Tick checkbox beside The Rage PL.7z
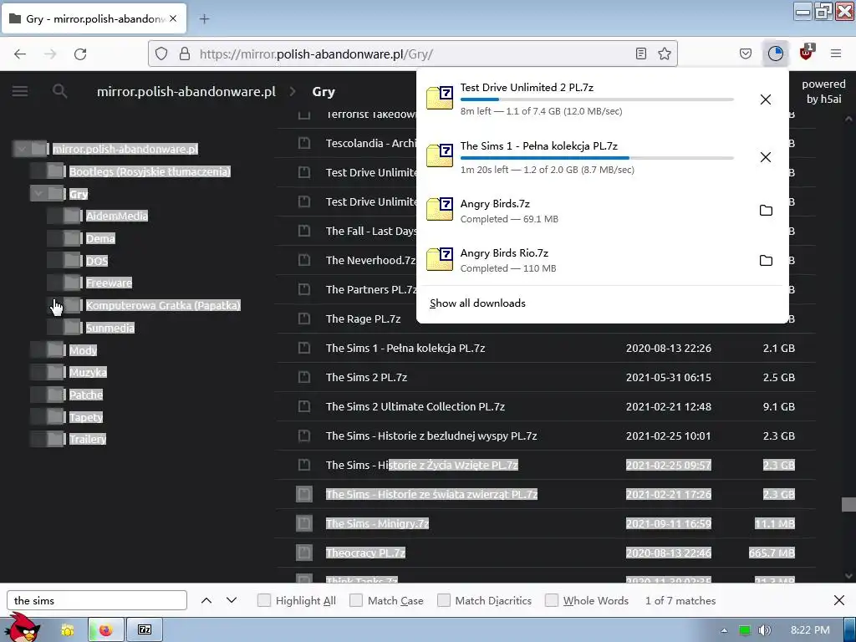The image size is (856, 642). pyautogui.click(x=304, y=318)
